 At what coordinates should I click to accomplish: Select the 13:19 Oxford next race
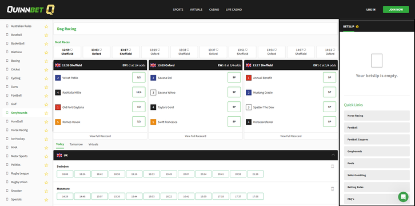[155, 52]
